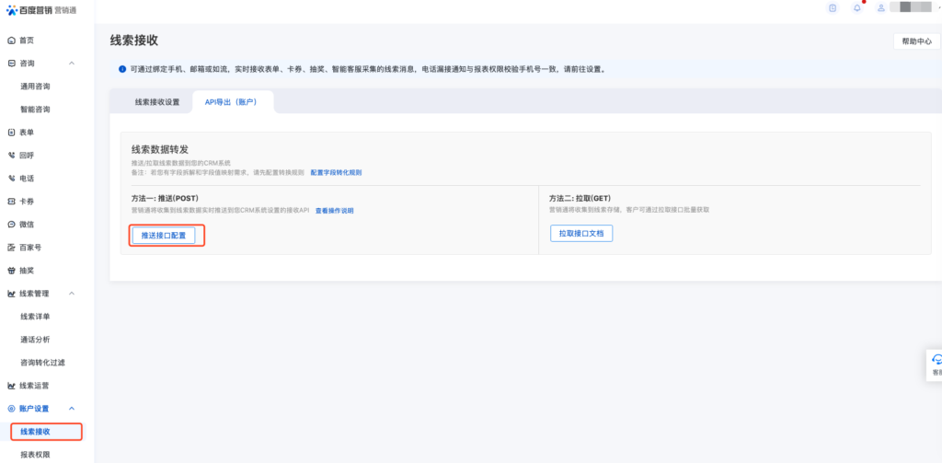The width and height of the screenshot is (942, 463).
Task: Open 微信 in the sidebar
Action: point(26,225)
